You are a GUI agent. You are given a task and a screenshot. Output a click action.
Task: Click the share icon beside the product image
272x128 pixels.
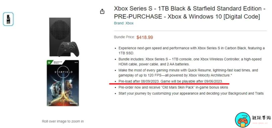click(102, 11)
